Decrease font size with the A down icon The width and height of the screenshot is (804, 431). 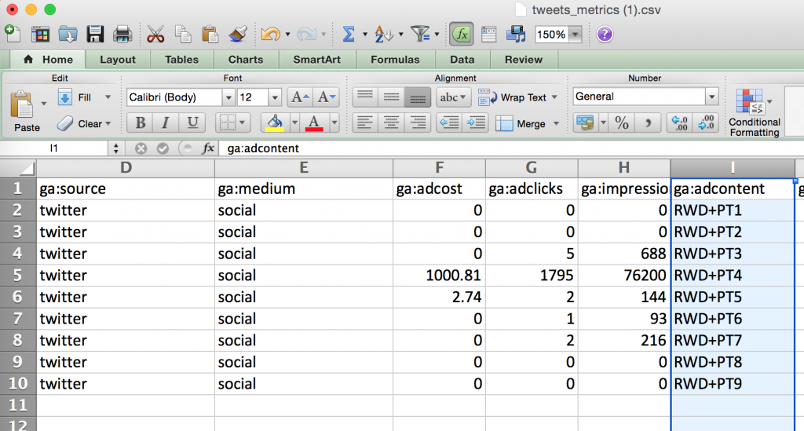326,97
